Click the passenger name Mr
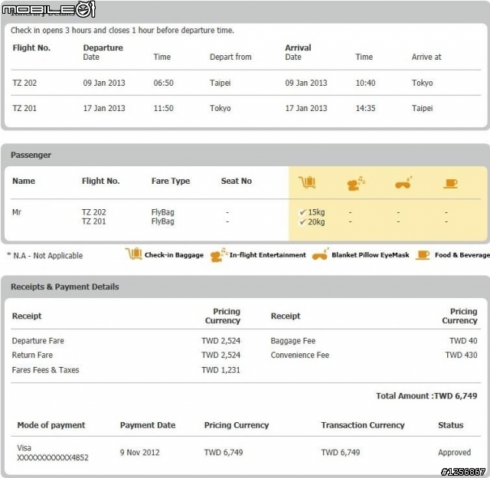Screen dimensions: 490x478 pos(17,212)
